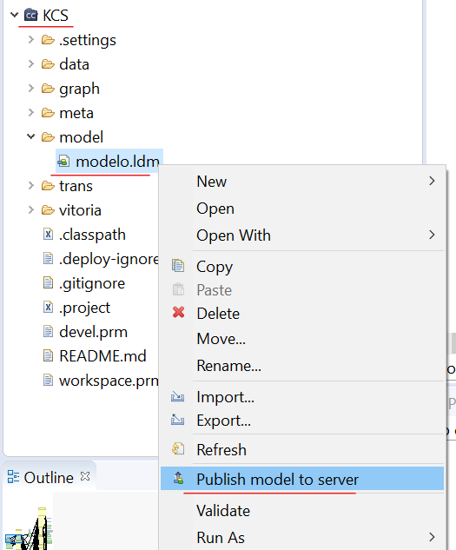Select the KCS project icon
456x550 pixels.
tap(31, 15)
